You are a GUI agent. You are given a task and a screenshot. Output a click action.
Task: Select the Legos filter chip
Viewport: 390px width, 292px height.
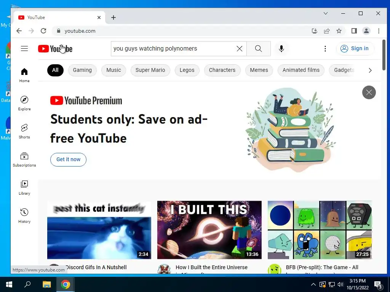187,70
